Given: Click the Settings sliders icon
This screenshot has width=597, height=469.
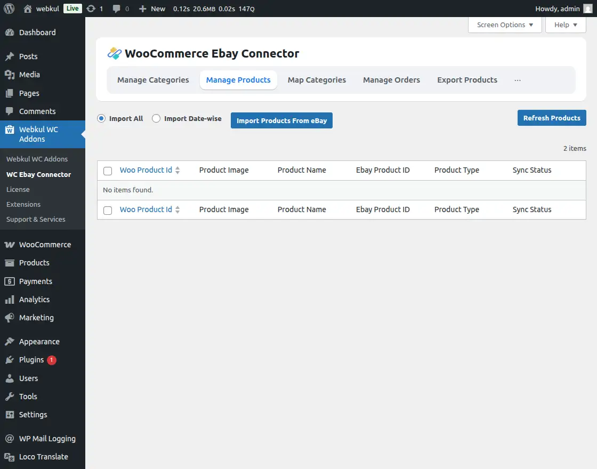Looking at the screenshot, I should 10,415.
